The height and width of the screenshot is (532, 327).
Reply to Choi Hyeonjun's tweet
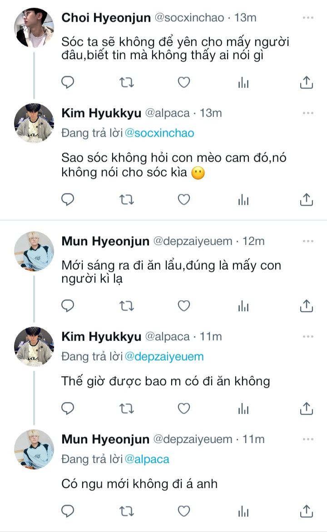[68, 82]
